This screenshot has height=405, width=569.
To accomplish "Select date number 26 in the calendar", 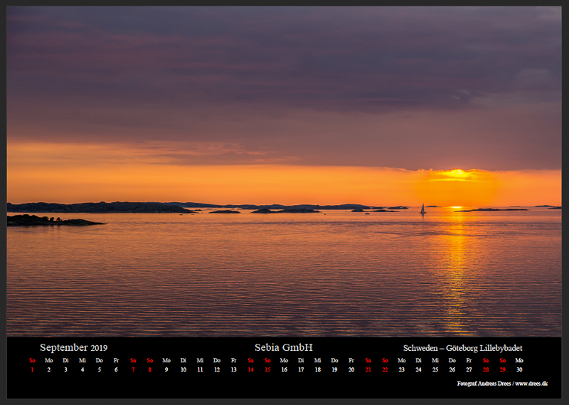I will point(452,369).
